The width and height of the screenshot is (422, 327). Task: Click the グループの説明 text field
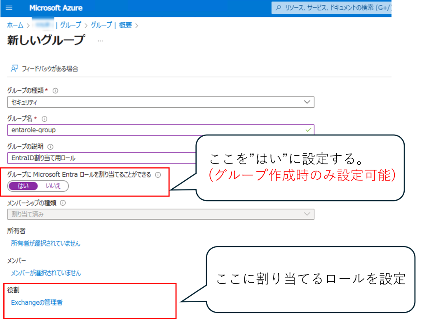pyautogui.click(x=102, y=158)
